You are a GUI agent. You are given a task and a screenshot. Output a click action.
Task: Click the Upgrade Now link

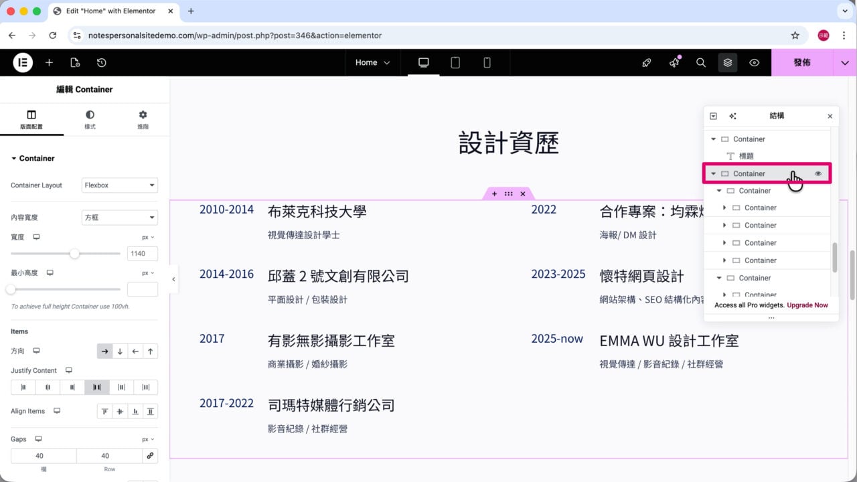point(807,305)
